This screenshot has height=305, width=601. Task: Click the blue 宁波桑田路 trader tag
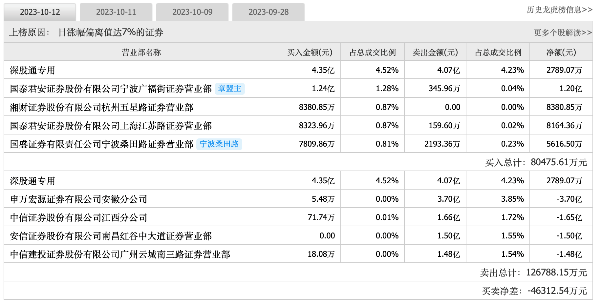point(219,144)
